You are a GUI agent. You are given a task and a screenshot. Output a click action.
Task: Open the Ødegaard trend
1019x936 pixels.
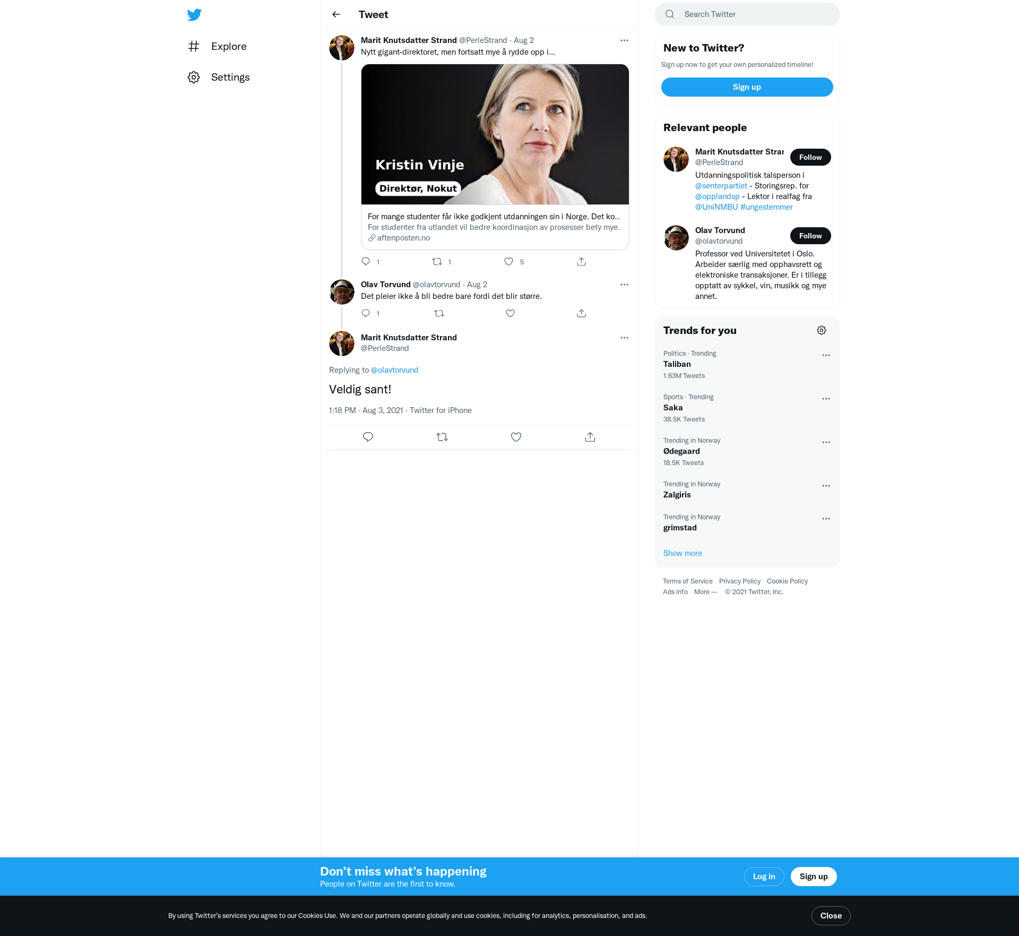tap(747, 451)
